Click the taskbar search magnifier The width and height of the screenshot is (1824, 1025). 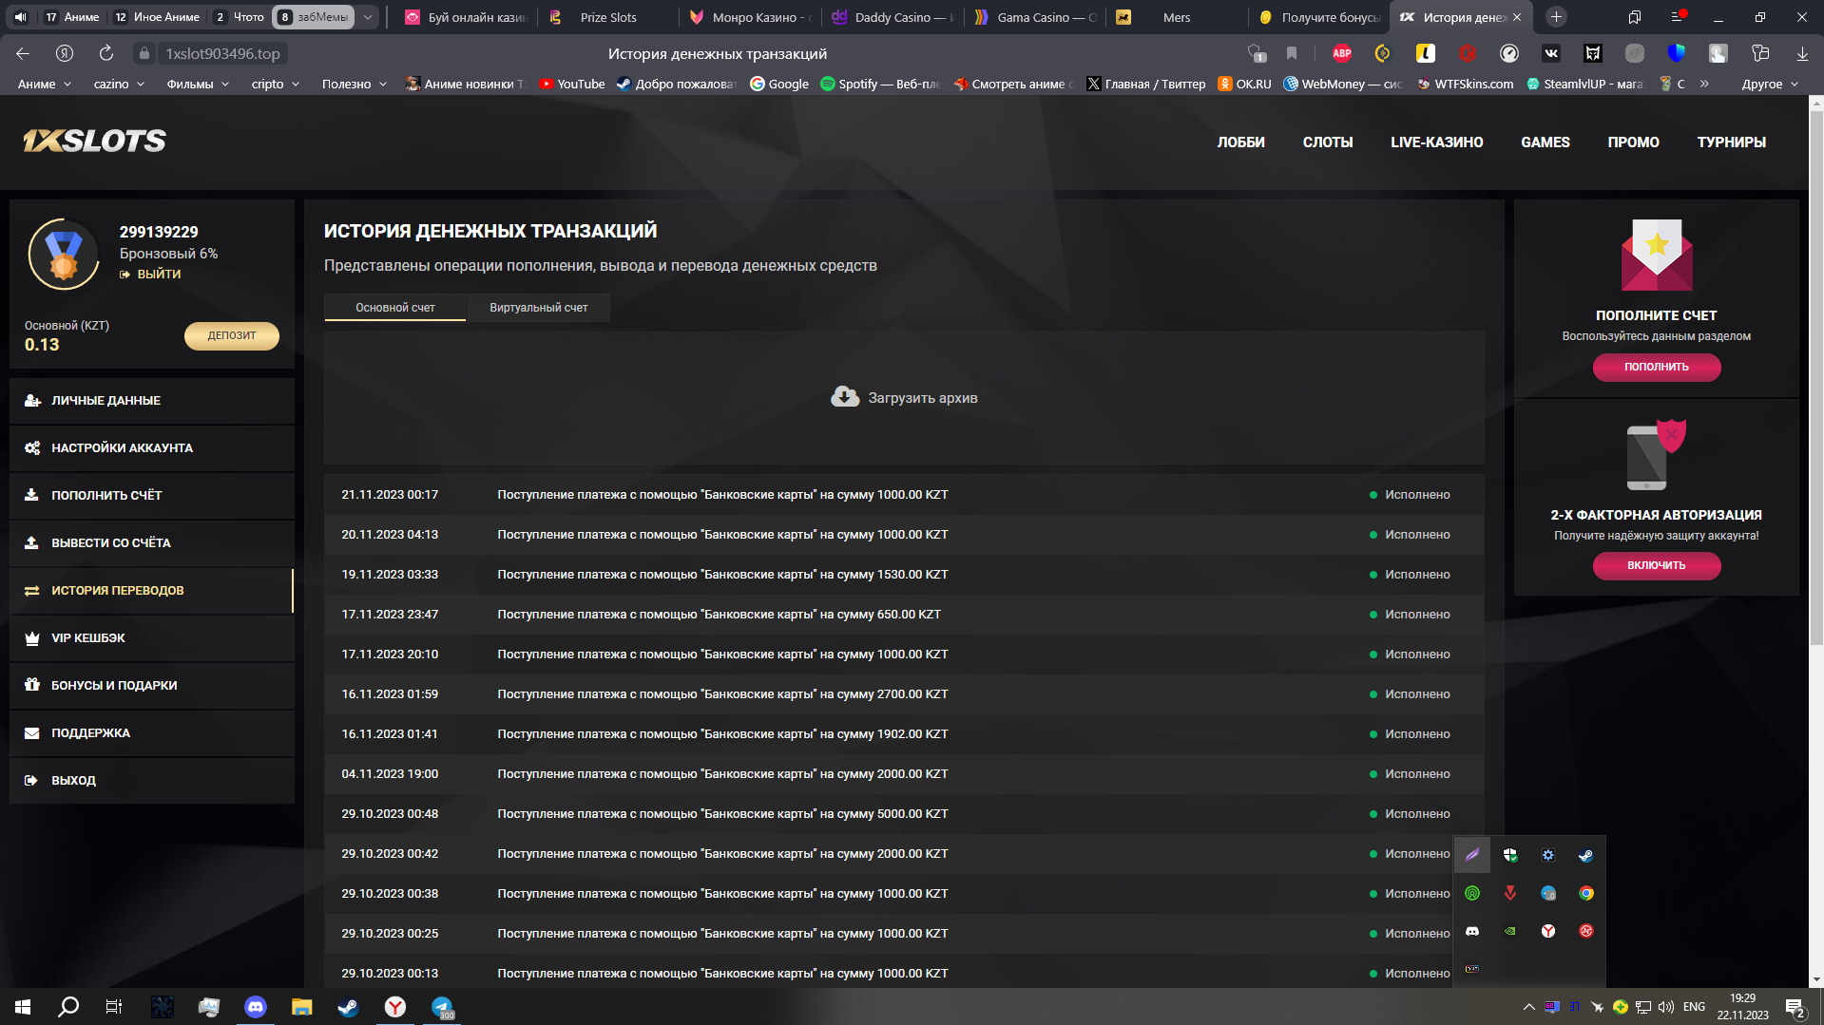pyautogui.click(x=68, y=1007)
